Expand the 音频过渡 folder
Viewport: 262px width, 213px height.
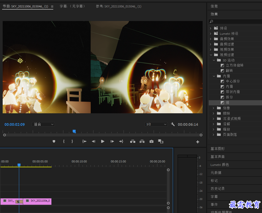pyautogui.click(x=211, y=44)
